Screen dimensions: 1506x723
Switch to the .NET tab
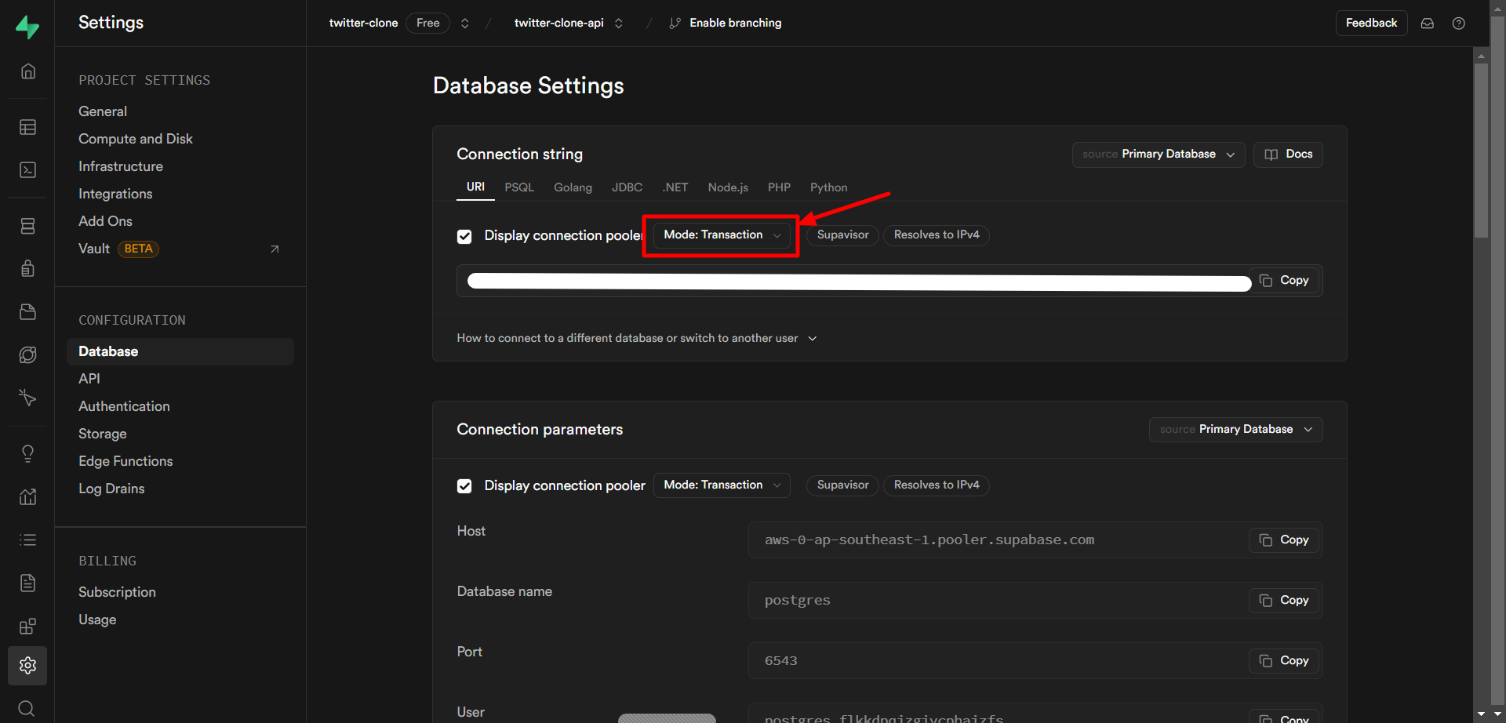click(675, 187)
